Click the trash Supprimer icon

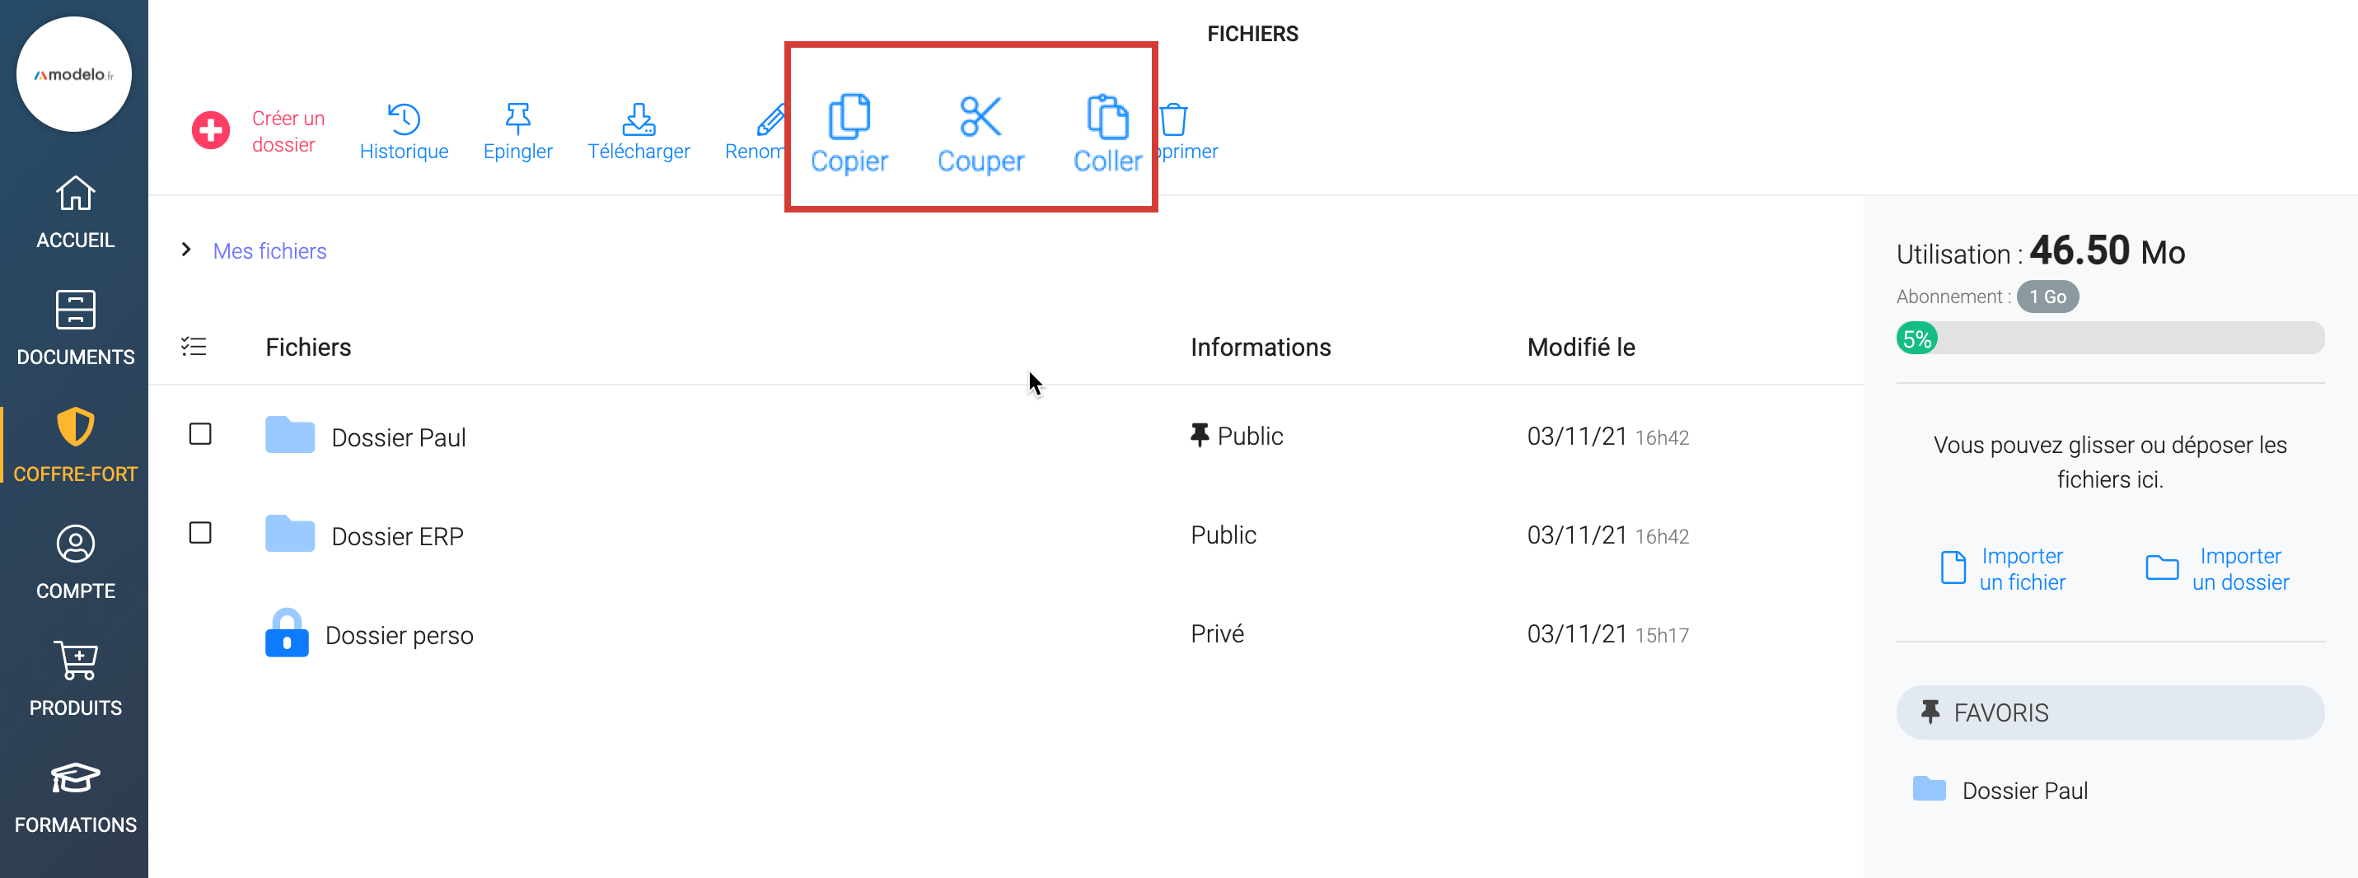pos(1174,119)
